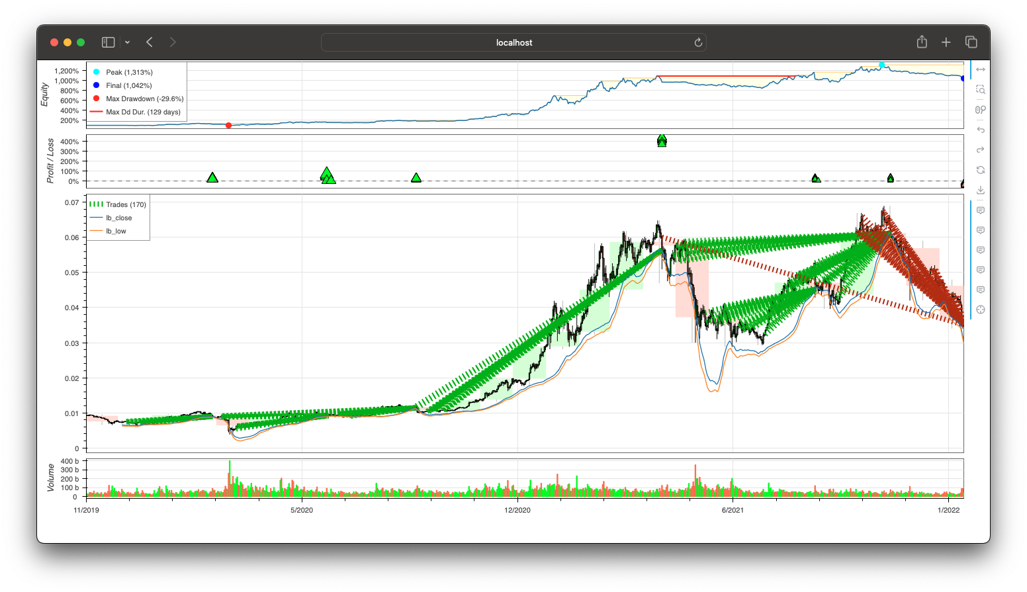This screenshot has width=1027, height=592.
Task: Click the cyan Peak equity marker
Action: pos(881,65)
